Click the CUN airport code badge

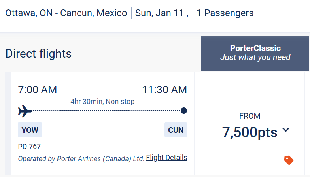pyautogui.click(x=176, y=130)
